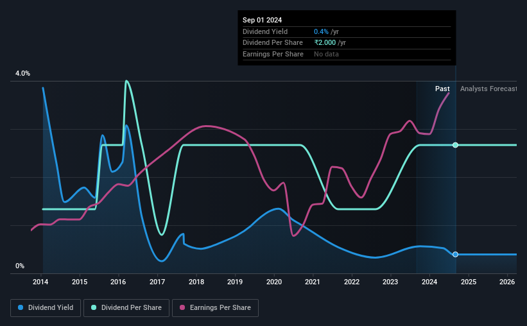Click the pink Earnings Per Share legend dot
The image size is (527, 326).
[x=182, y=307]
